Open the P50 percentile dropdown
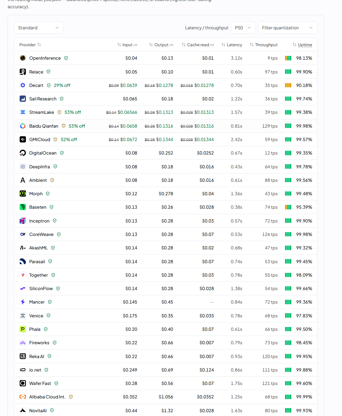The height and width of the screenshot is (416, 342). tap(243, 28)
